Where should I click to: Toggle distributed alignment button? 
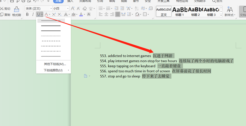click(x=124, y=15)
